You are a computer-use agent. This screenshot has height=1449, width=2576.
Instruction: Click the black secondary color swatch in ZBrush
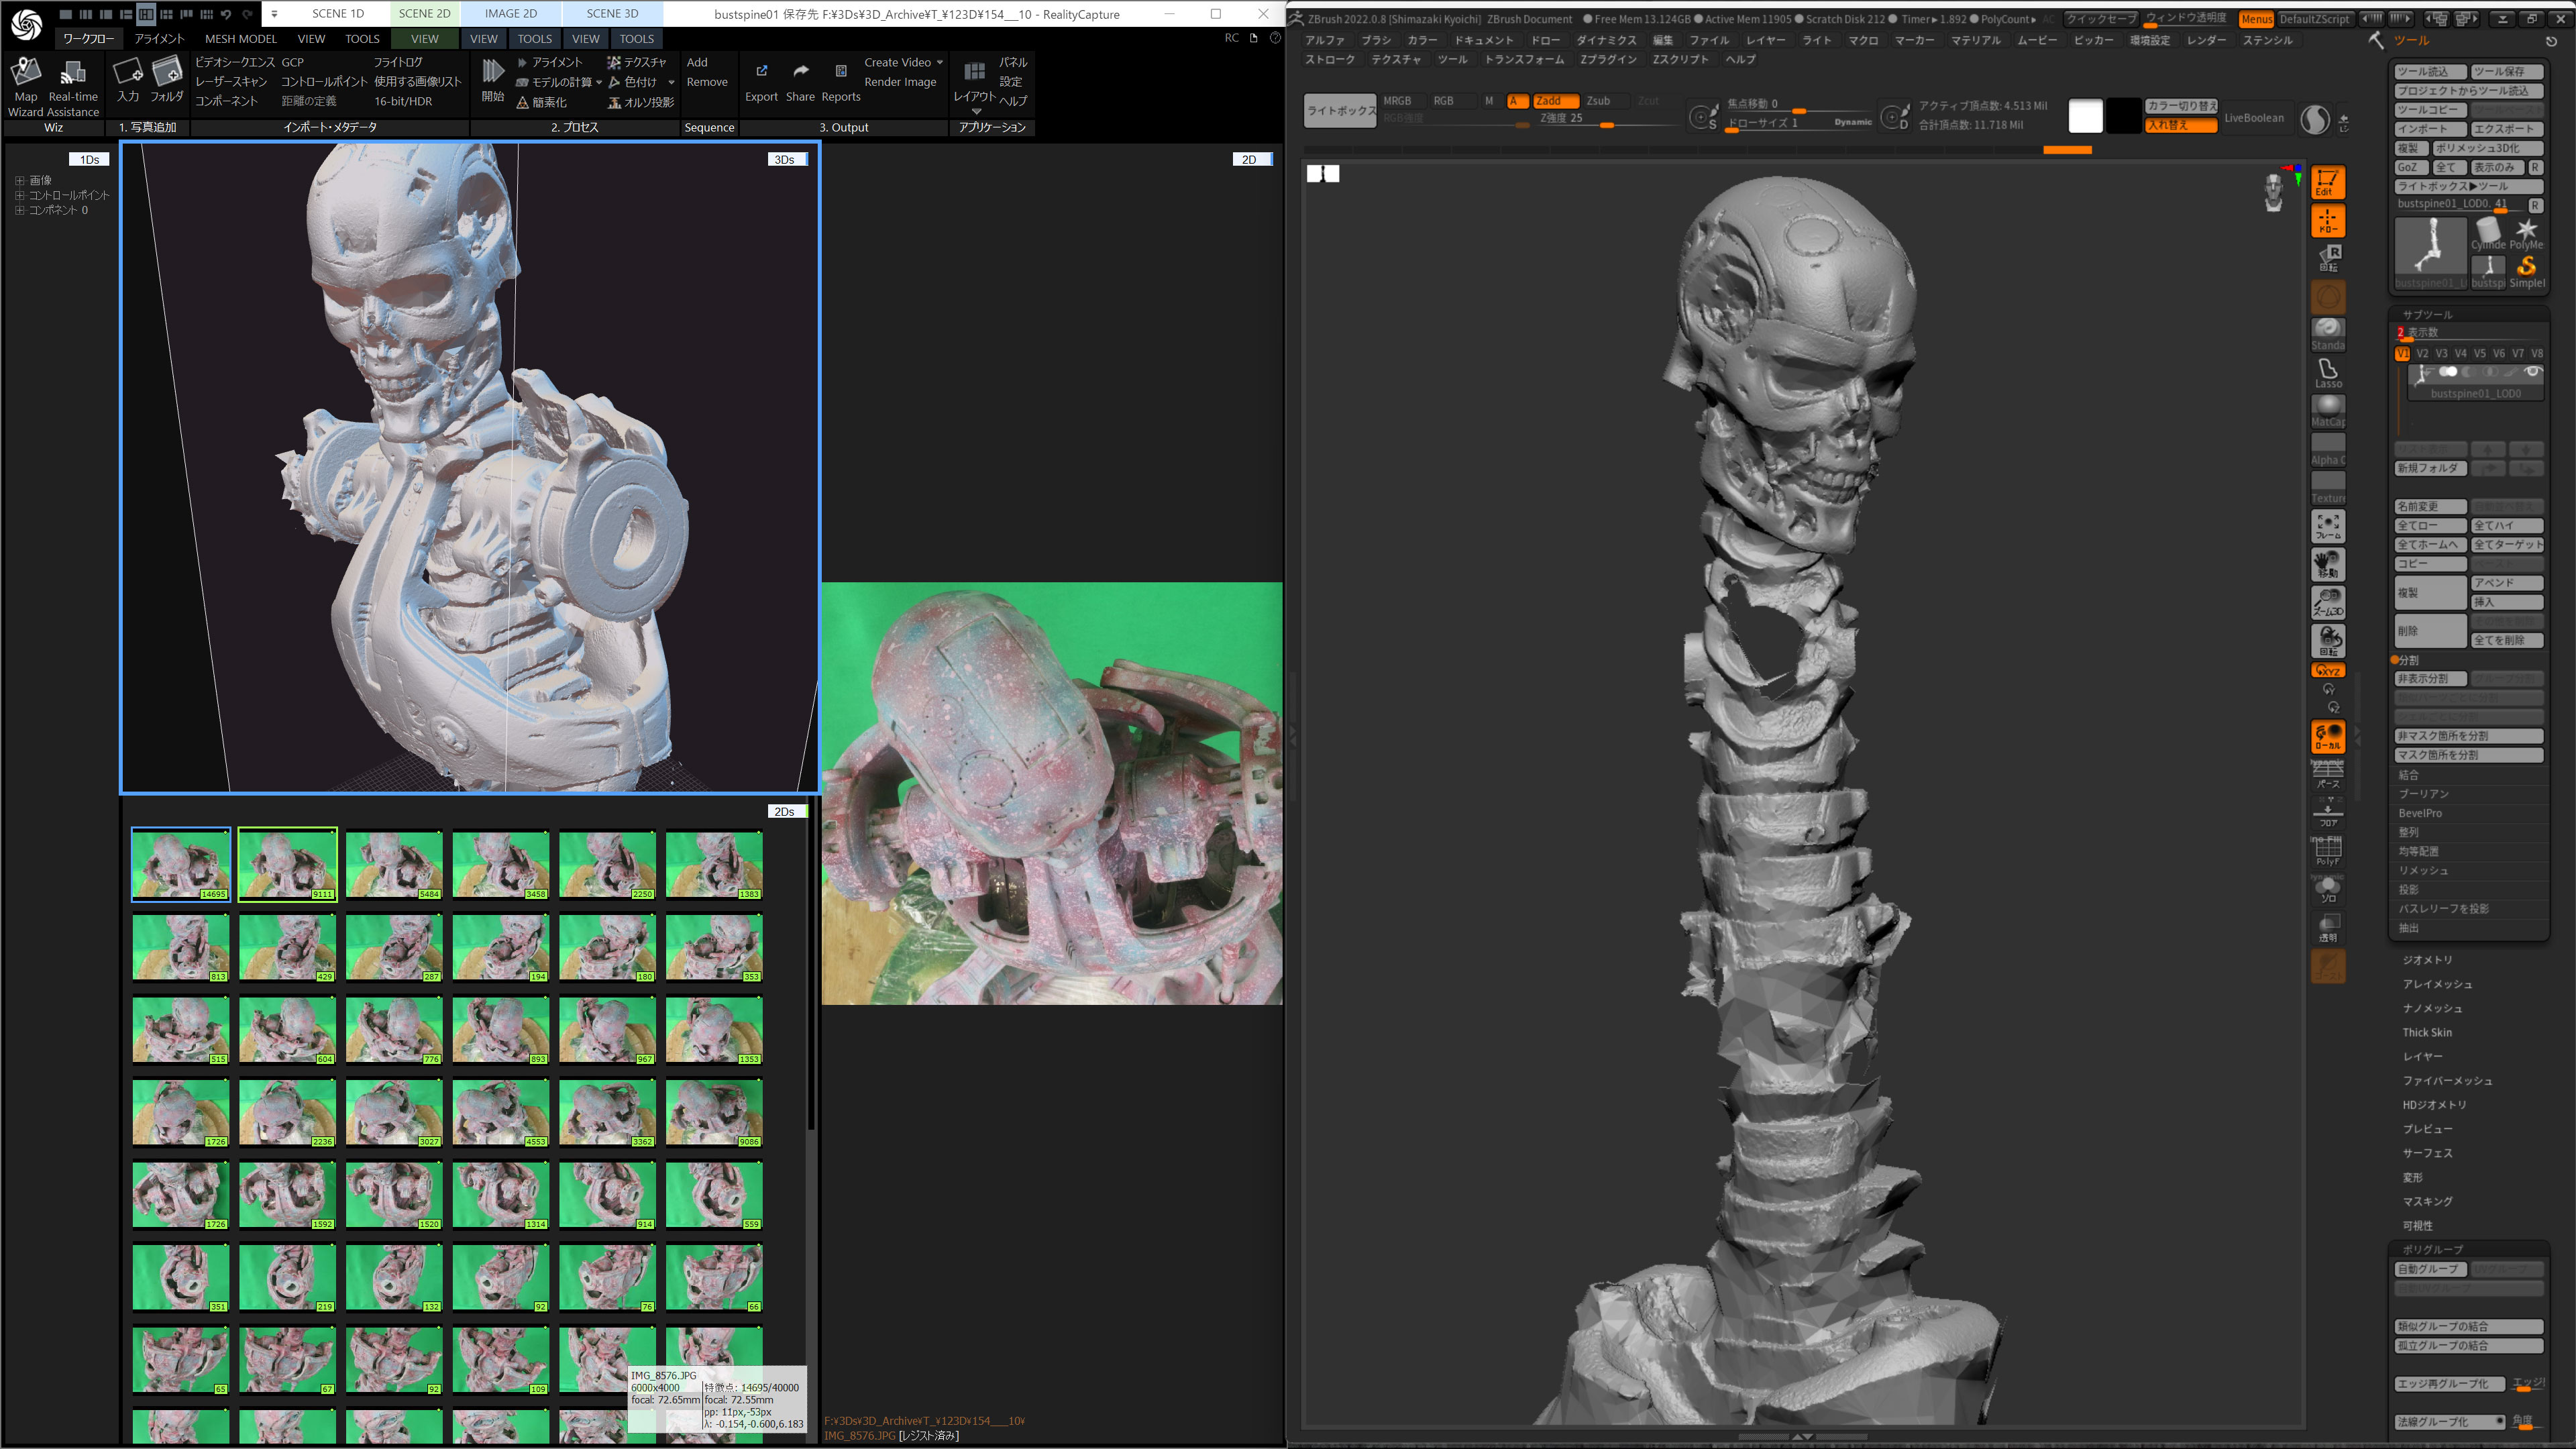2123,116
